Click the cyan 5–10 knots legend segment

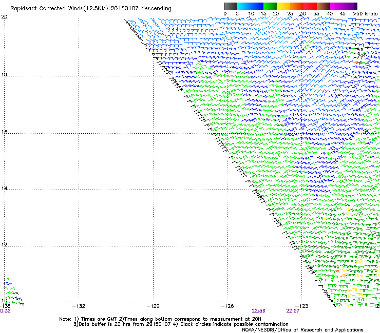243,6
